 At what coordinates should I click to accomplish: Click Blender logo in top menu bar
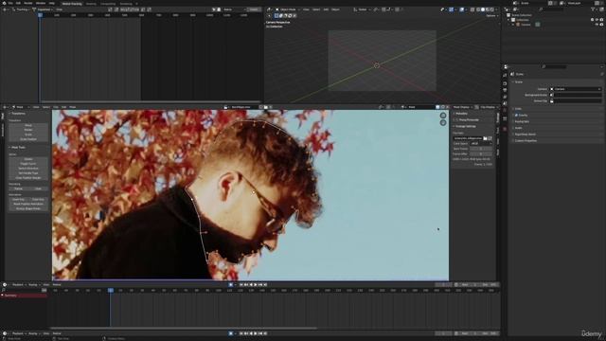click(4, 3)
